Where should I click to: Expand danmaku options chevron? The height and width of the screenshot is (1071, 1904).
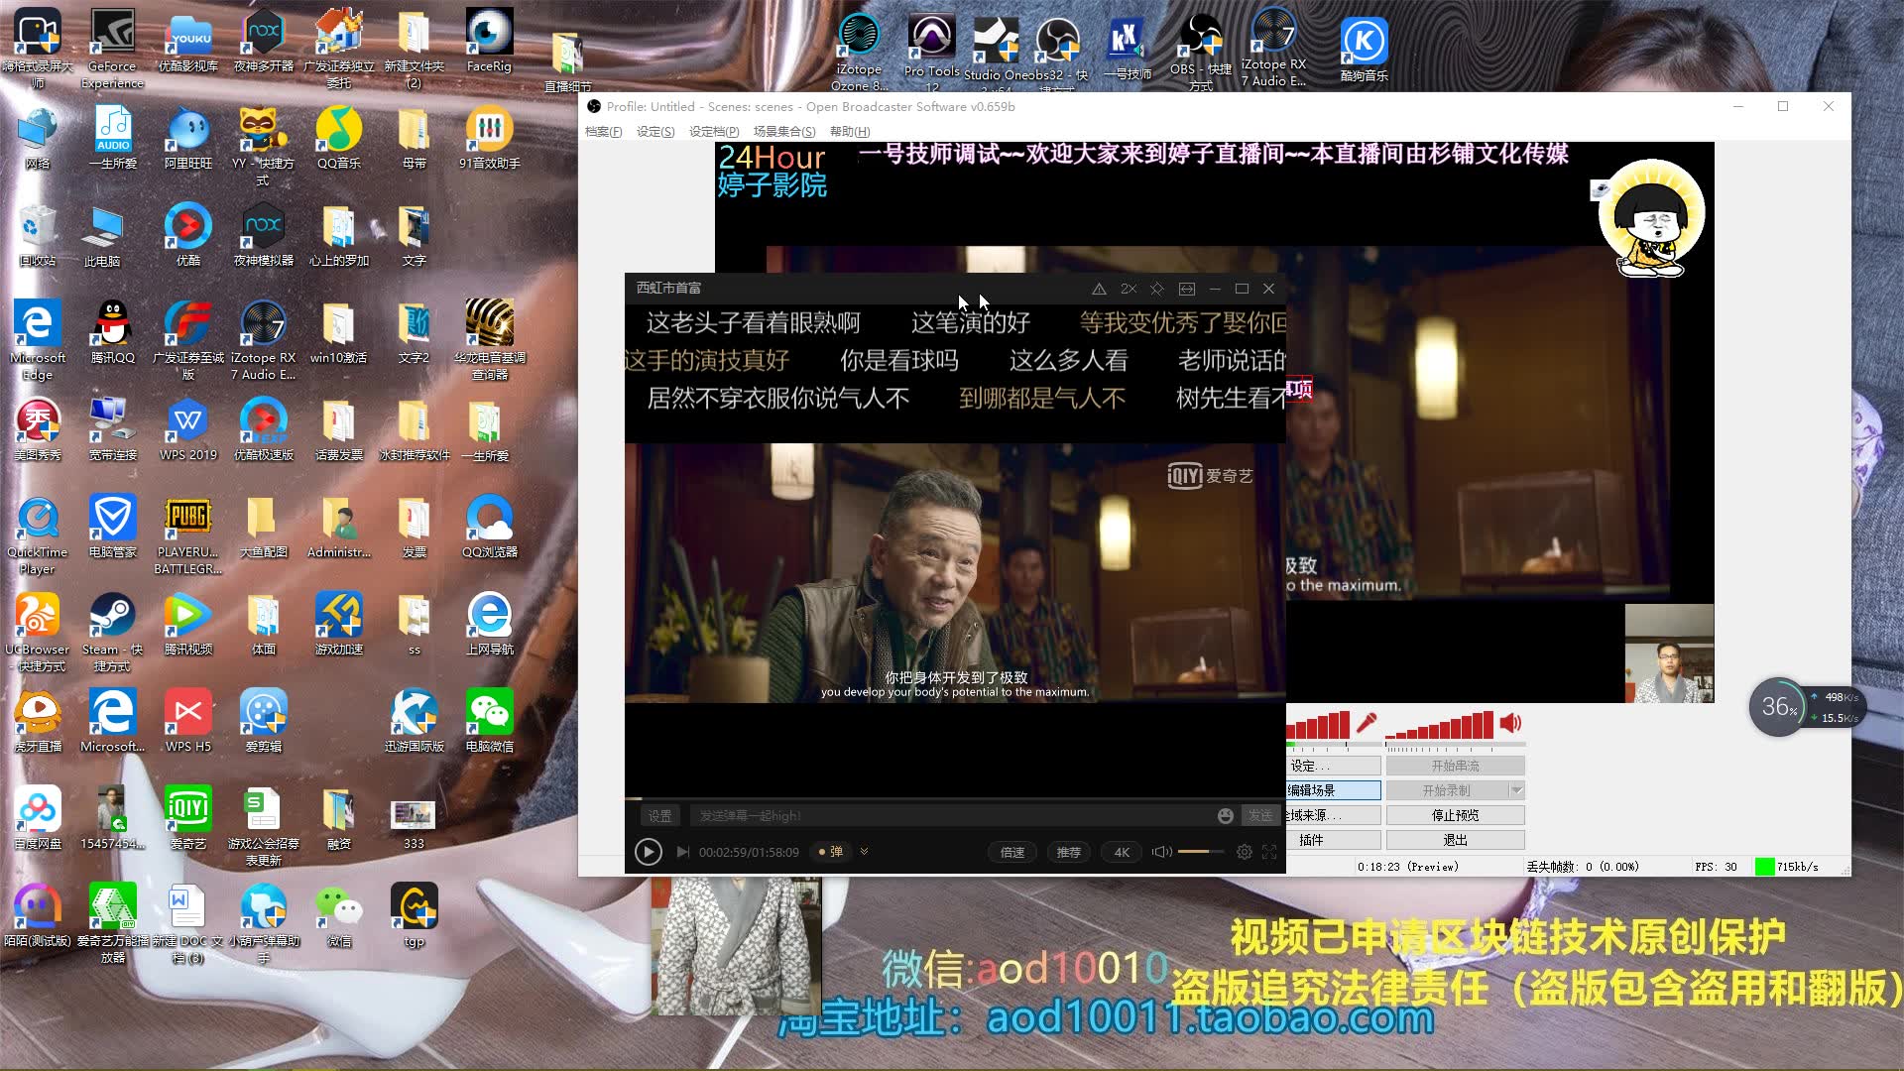coord(864,852)
